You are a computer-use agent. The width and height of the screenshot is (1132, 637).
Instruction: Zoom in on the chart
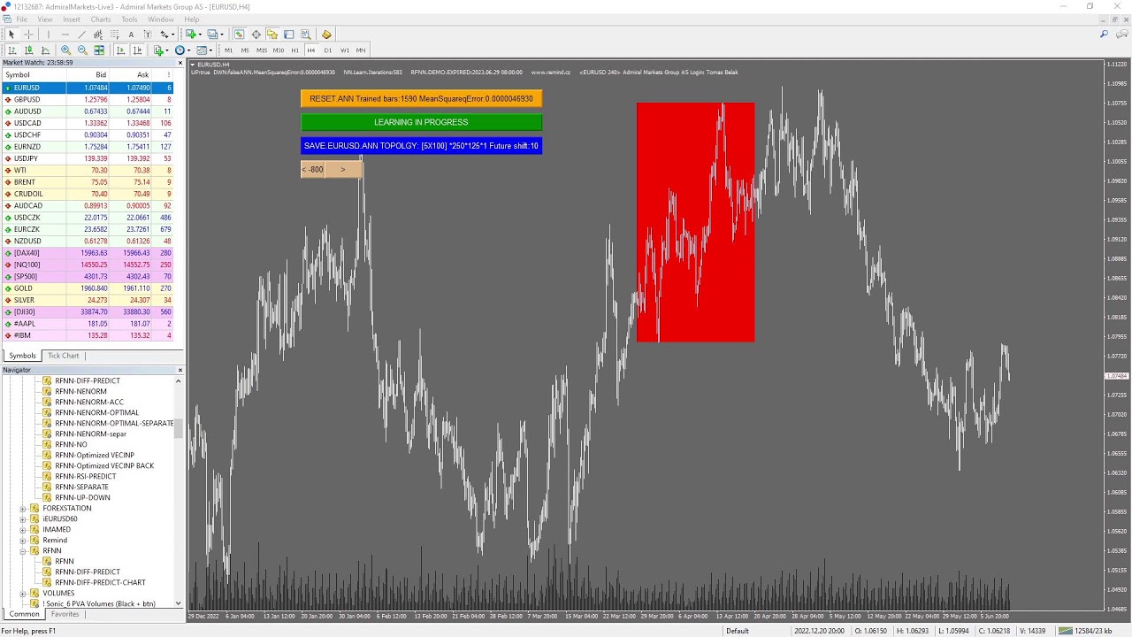(x=65, y=50)
